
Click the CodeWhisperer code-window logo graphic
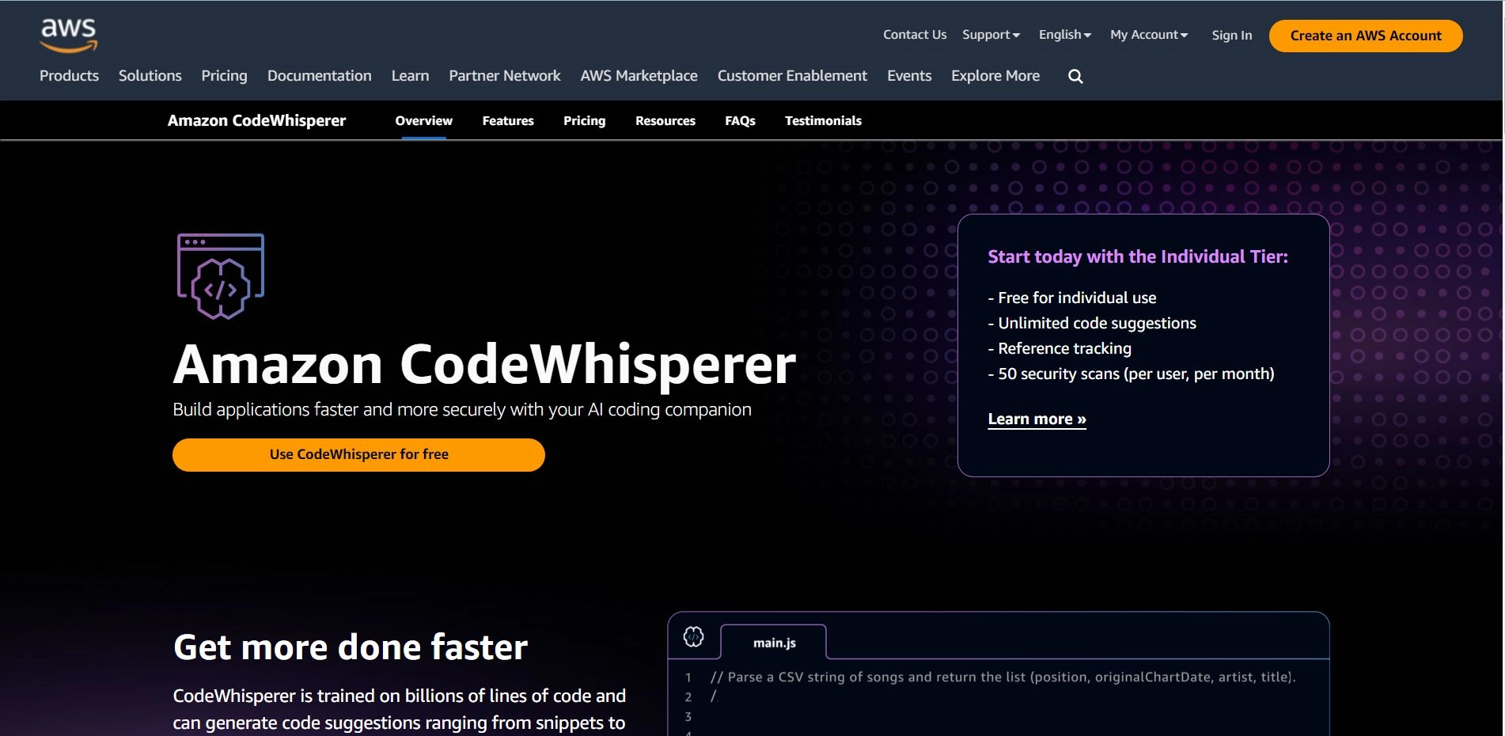220,275
